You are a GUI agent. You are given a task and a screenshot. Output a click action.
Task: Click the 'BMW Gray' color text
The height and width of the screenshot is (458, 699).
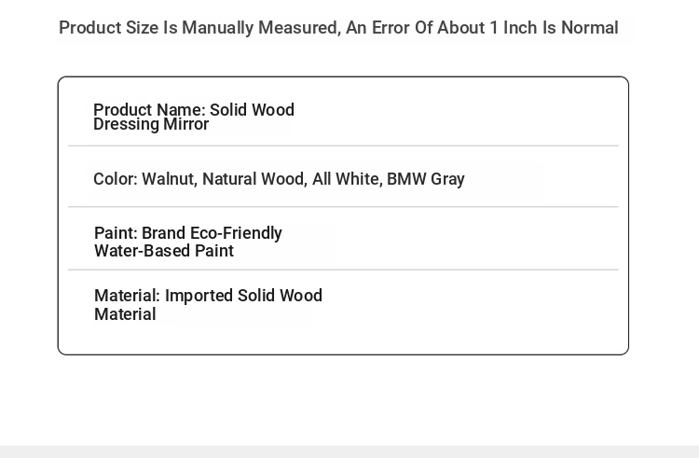(426, 179)
